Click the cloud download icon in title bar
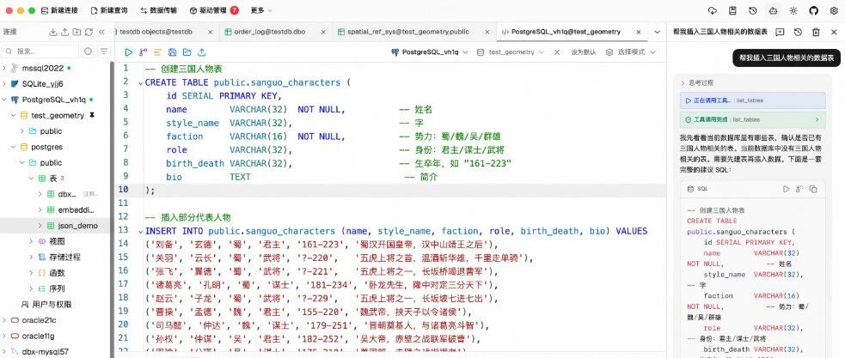Screen dimensions: 845x358 click(713, 10)
